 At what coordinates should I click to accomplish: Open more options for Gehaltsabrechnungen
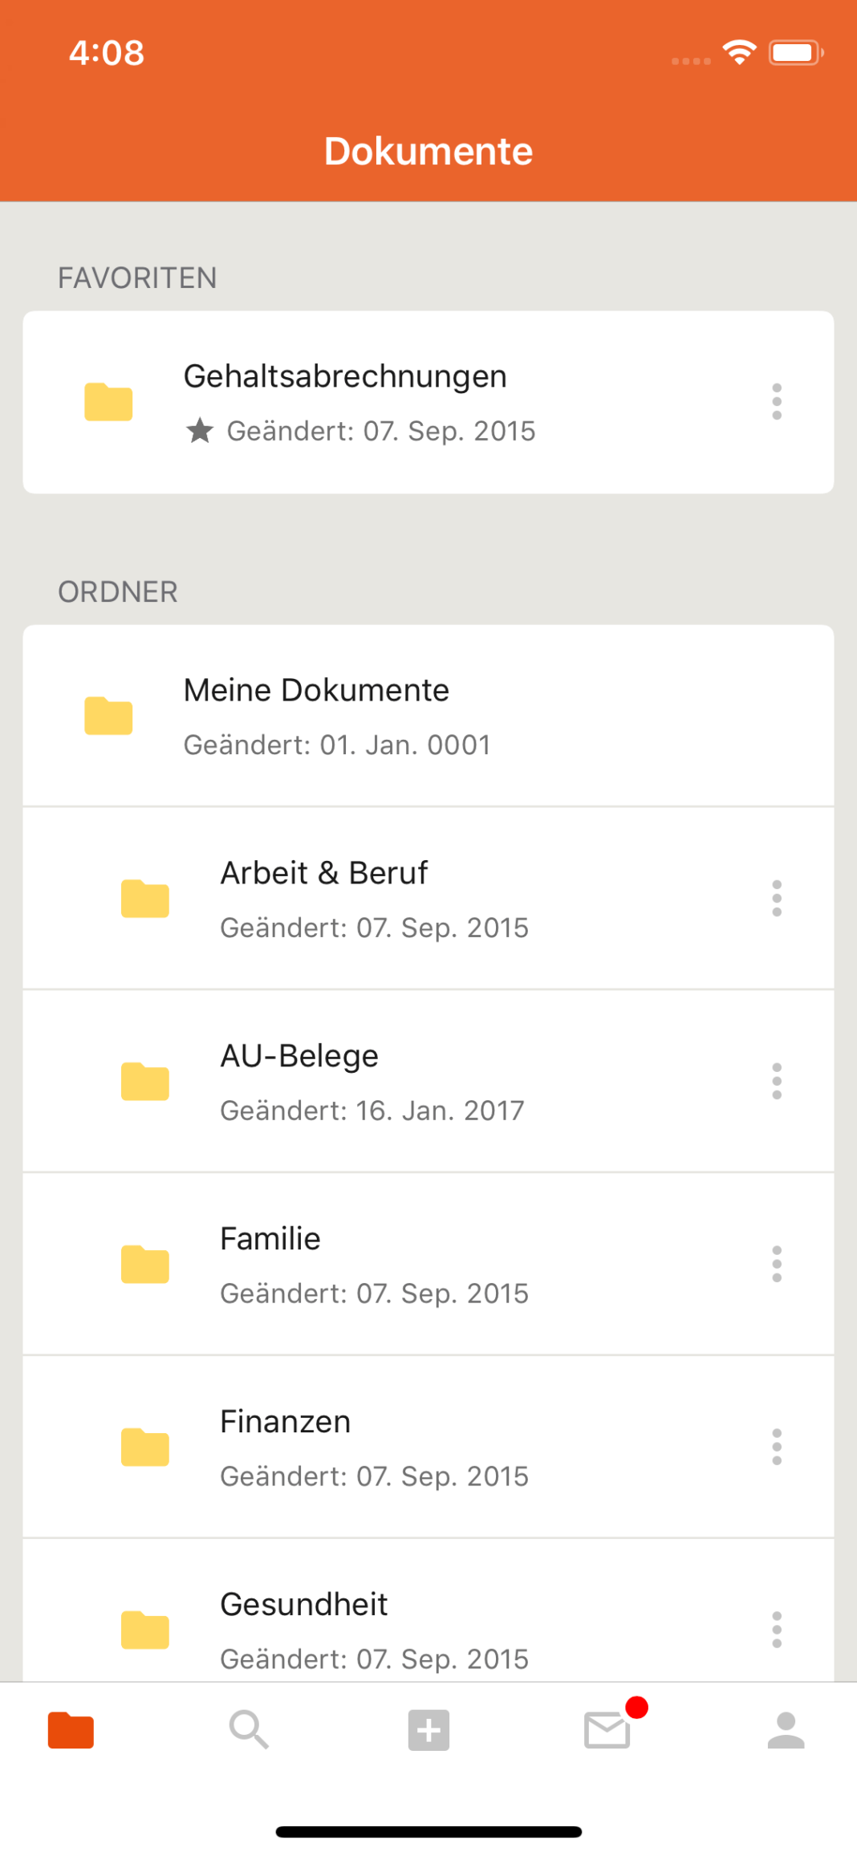pos(777,401)
